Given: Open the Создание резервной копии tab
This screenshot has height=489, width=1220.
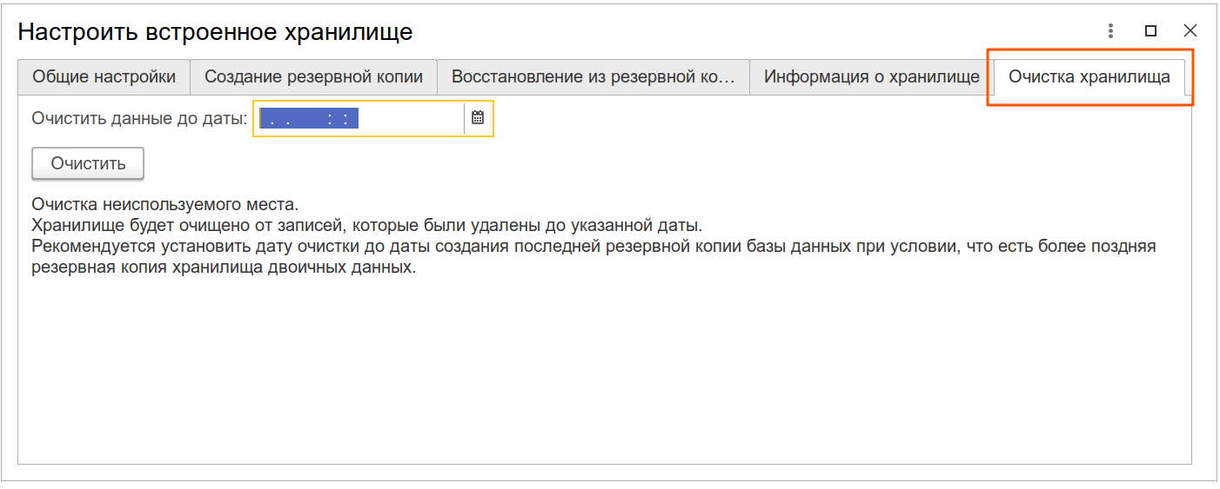Looking at the screenshot, I should (313, 76).
